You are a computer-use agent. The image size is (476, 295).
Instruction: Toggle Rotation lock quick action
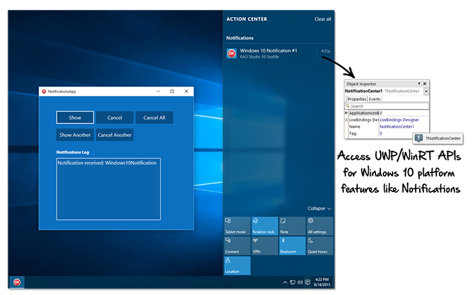pos(264,226)
